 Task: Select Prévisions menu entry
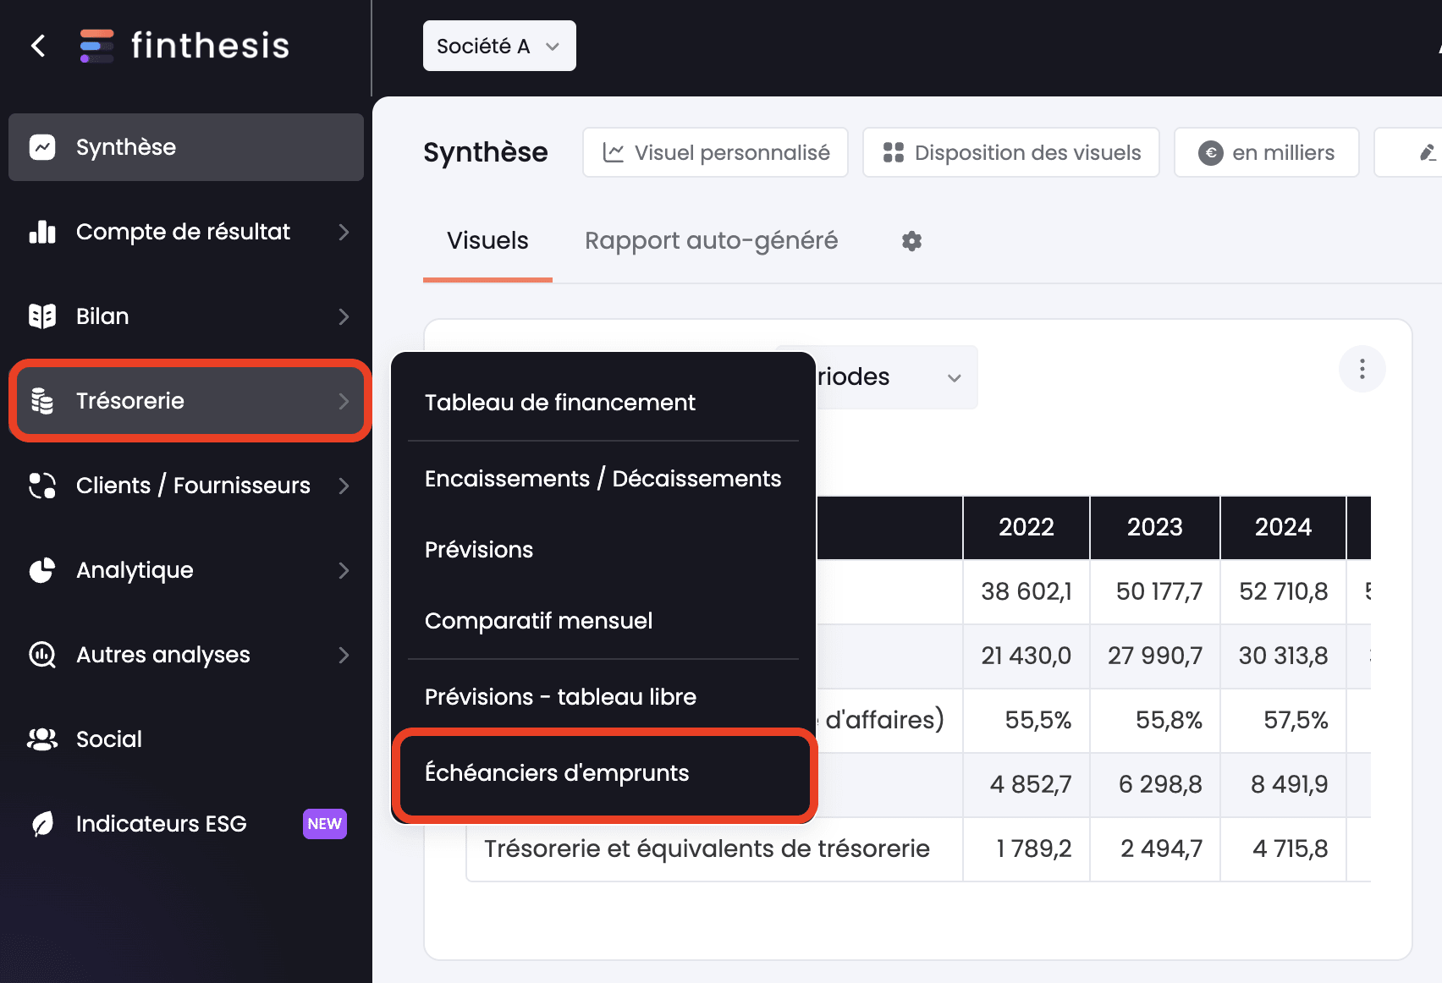tap(603, 550)
